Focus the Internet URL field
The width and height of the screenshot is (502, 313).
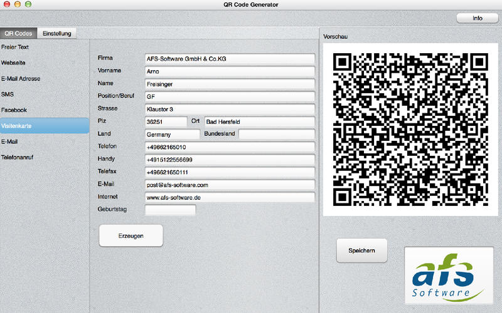click(x=230, y=197)
